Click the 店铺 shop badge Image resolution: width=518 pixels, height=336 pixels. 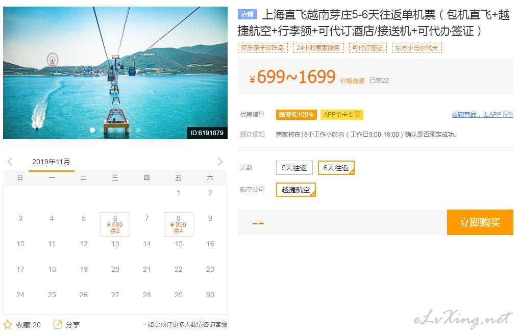coord(247,14)
